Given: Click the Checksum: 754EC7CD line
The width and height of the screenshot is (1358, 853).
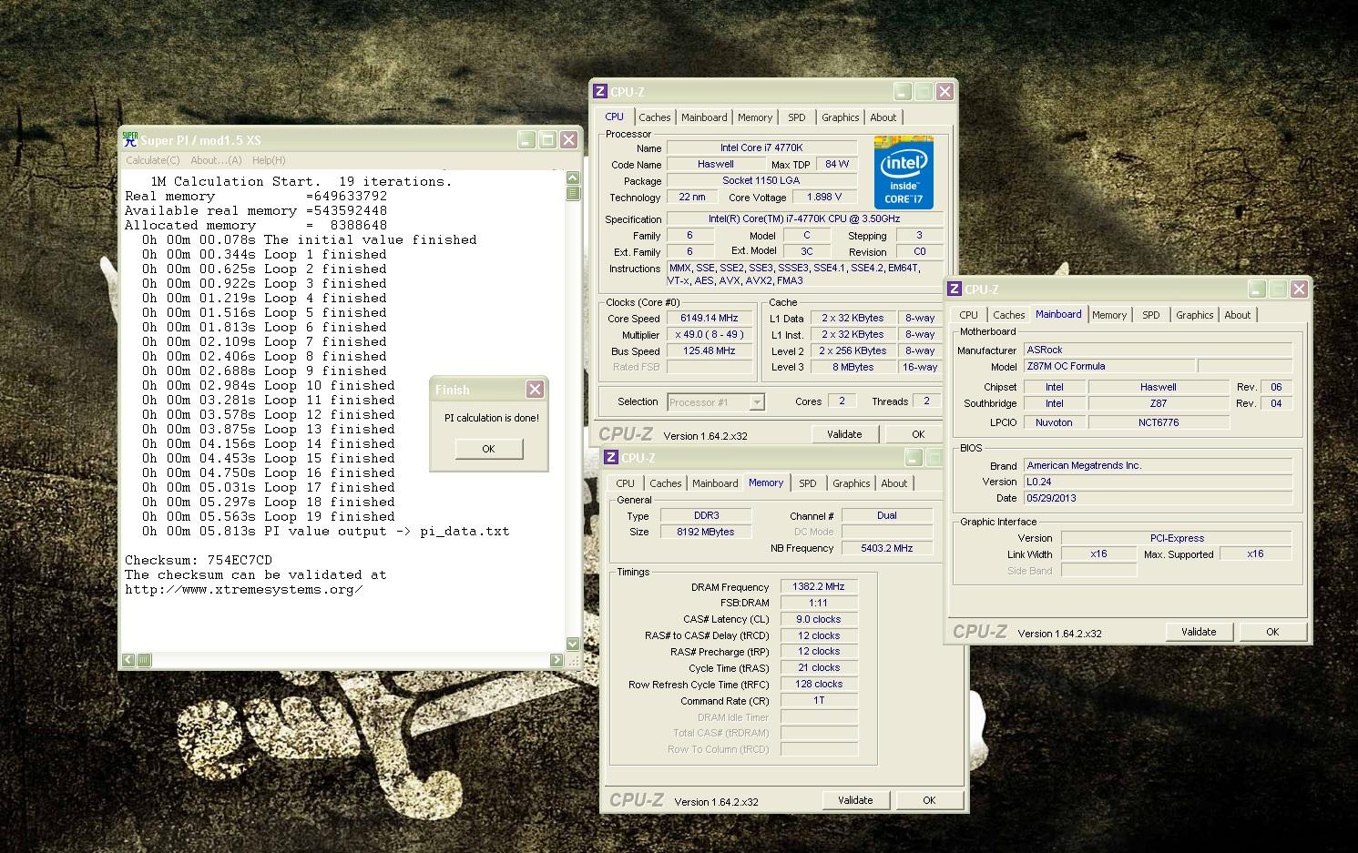Looking at the screenshot, I should (x=199, y=560).
